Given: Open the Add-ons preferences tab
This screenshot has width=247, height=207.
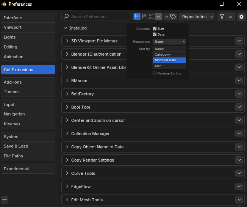Looking at the screenshot, I should (28, 82).
